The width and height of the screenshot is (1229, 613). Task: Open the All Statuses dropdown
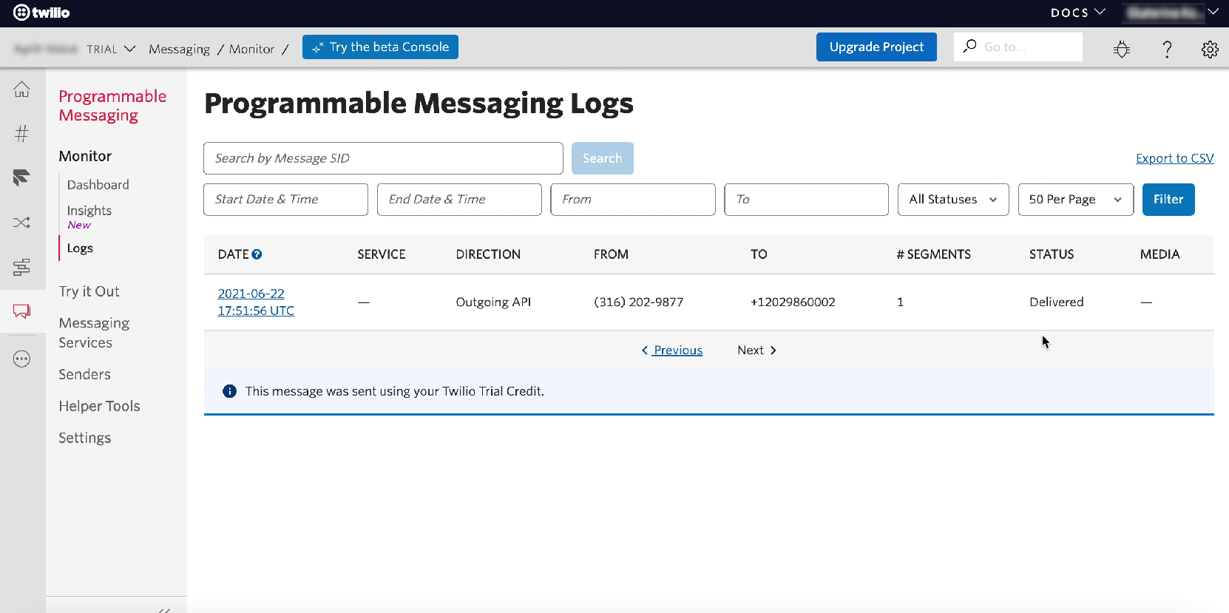(x=953, y=200)
